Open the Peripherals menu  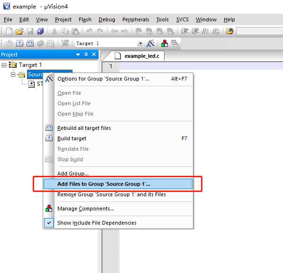tap(136, 19)
